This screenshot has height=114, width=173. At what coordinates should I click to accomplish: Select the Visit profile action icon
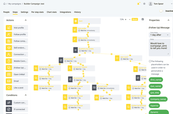9,28
